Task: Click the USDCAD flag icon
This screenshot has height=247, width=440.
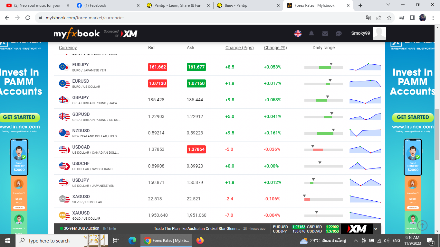Action: pyautogui.click(x=64, y=150)
